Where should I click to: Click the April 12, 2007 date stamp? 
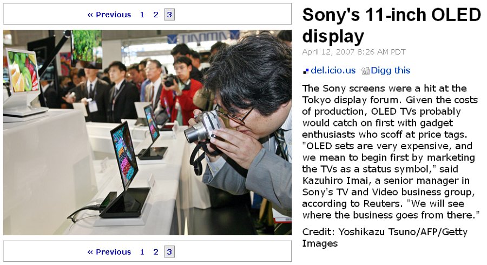(354, 52)
